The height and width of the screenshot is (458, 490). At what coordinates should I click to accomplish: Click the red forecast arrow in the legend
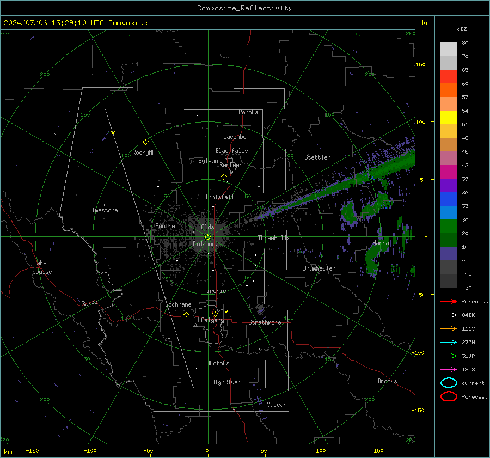(x=449, y=301)
